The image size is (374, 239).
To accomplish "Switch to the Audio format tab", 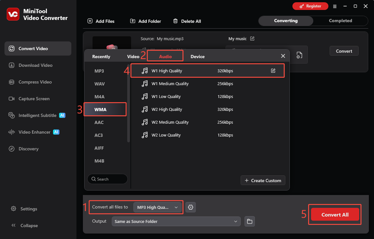I will [x=165, y=57].
